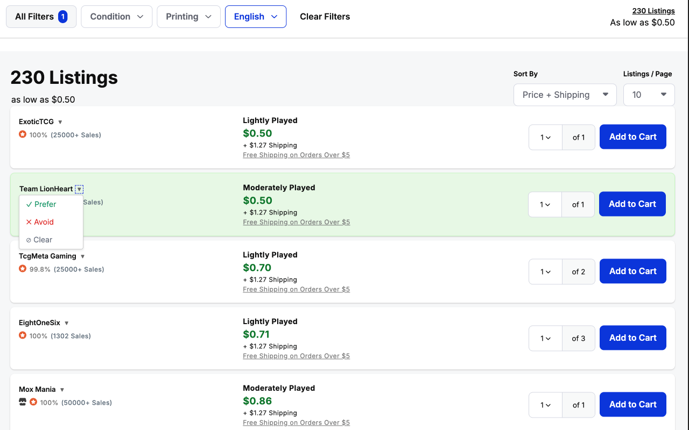Image resolution: width=689 pixels, height=430 pixels.
Task: Open TcgMeta Gaming seller preference arrow
Action: 83,256
